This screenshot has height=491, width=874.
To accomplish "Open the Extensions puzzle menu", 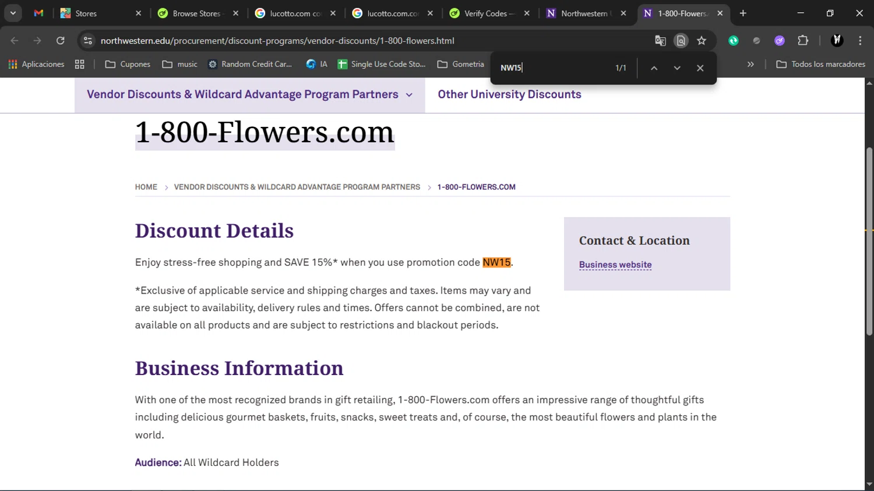I will (803, 40).
